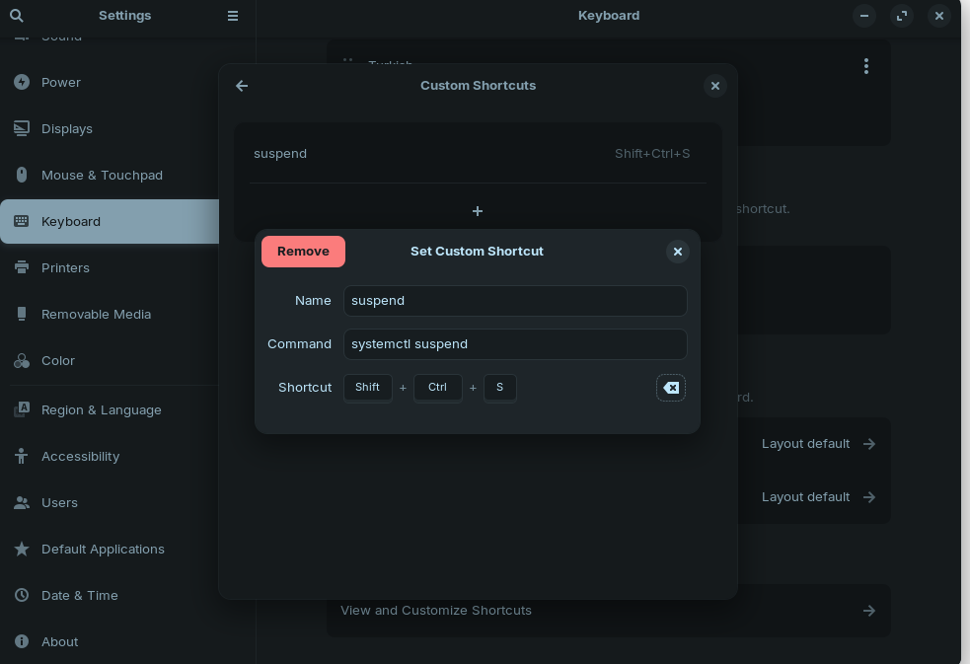
Task: Clear shortcut with backspace reset icon
Action: point(671,388)
